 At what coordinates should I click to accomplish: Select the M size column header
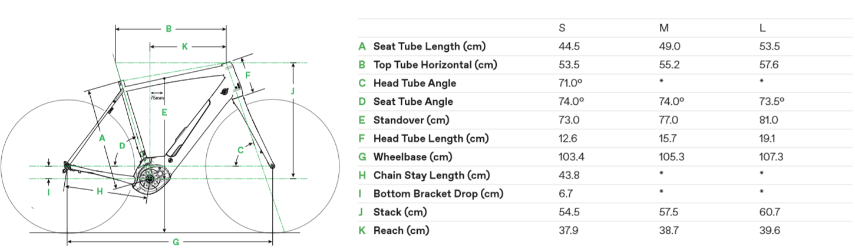[x=664, y=28]
